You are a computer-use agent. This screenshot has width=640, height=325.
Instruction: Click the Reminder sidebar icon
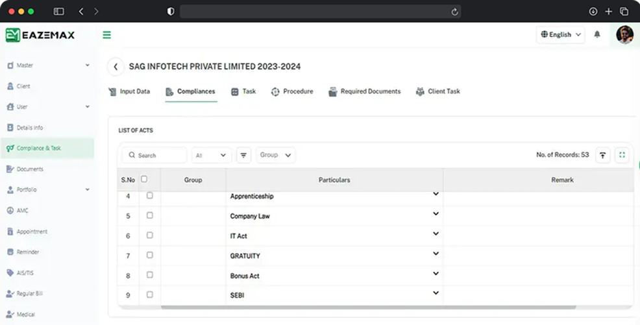[x=10, y=252]
